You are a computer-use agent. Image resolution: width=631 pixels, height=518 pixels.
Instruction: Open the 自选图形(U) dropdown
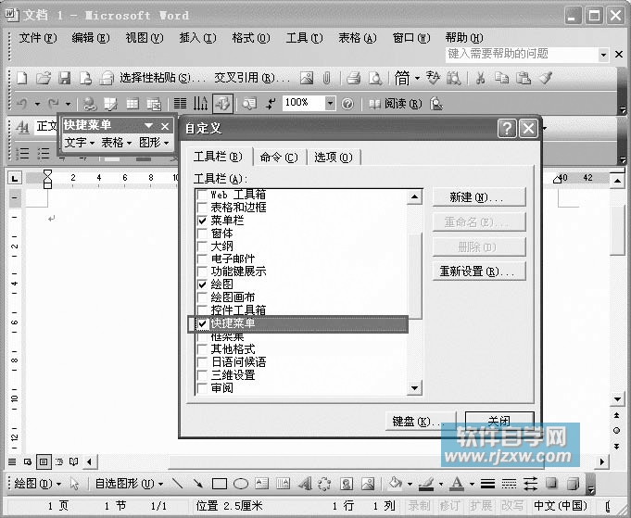[x=129, y=484]
